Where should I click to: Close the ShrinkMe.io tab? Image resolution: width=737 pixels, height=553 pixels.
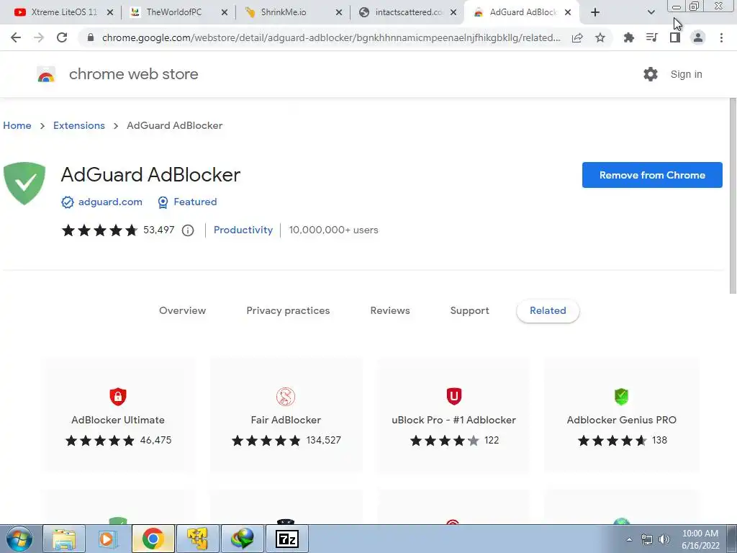(339, 12)
